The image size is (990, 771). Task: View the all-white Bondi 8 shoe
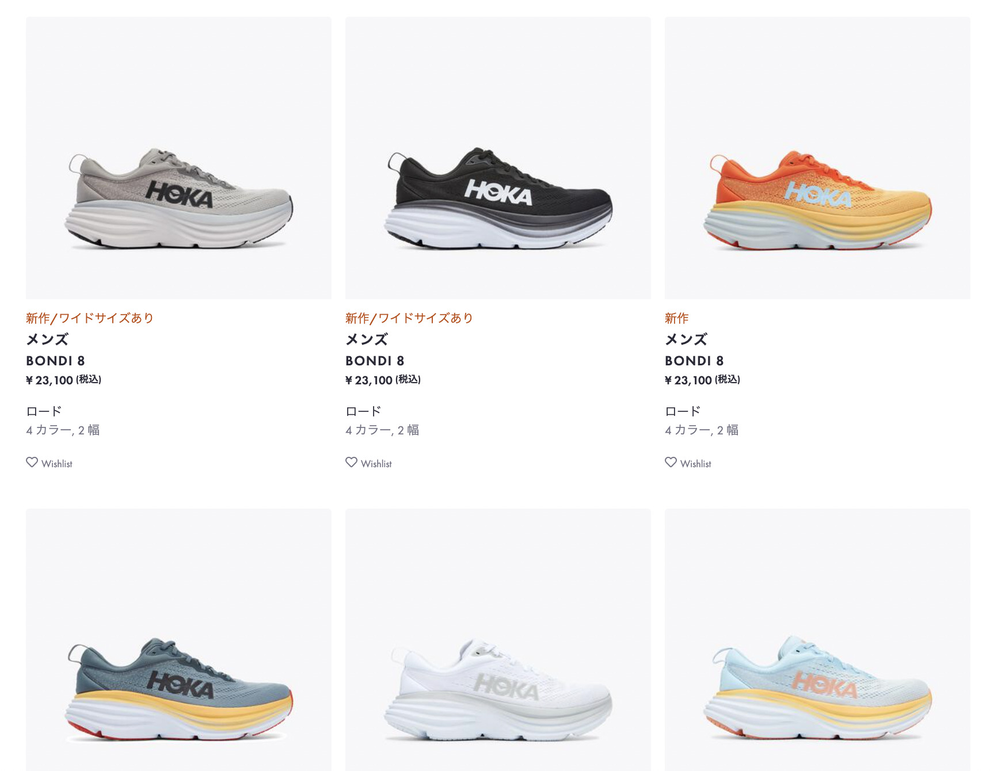point(498,640)
